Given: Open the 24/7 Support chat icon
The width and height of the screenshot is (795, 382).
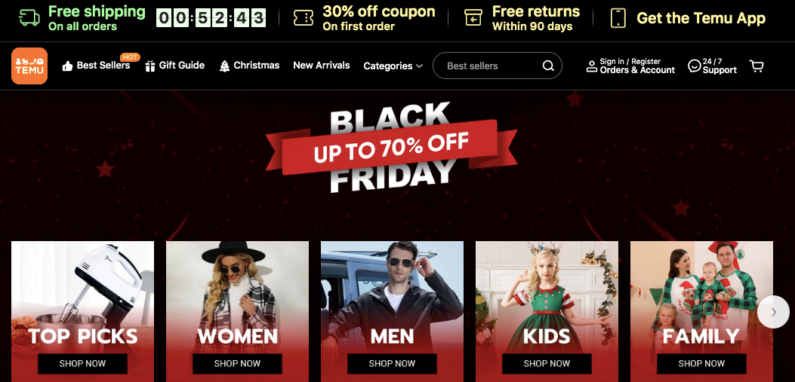Looking at the screenshot, I should [694, 66].
